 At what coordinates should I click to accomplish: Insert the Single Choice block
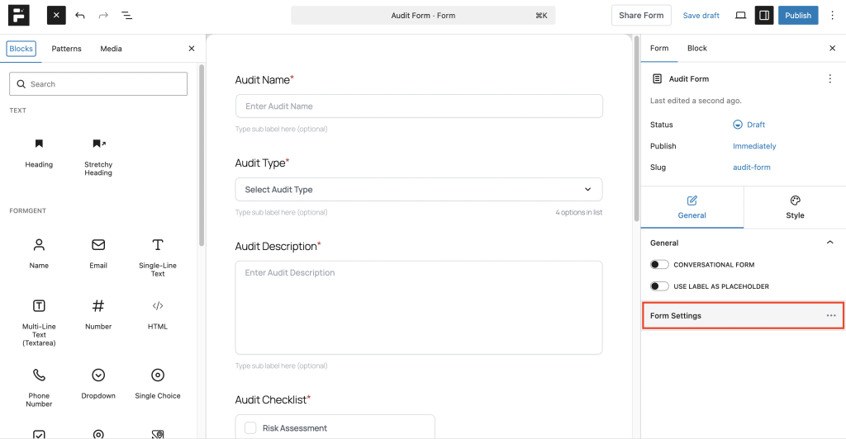[158, 384]
